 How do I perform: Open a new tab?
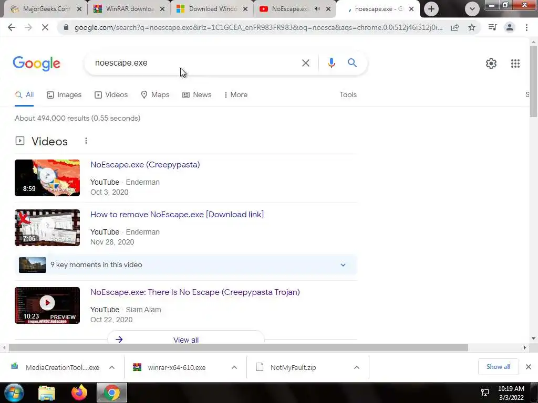(x=431, y=9)
